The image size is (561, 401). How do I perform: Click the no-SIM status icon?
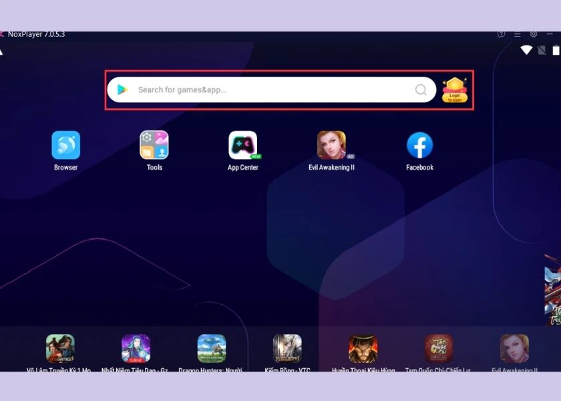tap(542, 50)
